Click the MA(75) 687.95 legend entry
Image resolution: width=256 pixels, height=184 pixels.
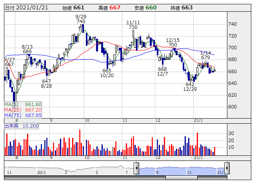[x=23, y=115]
